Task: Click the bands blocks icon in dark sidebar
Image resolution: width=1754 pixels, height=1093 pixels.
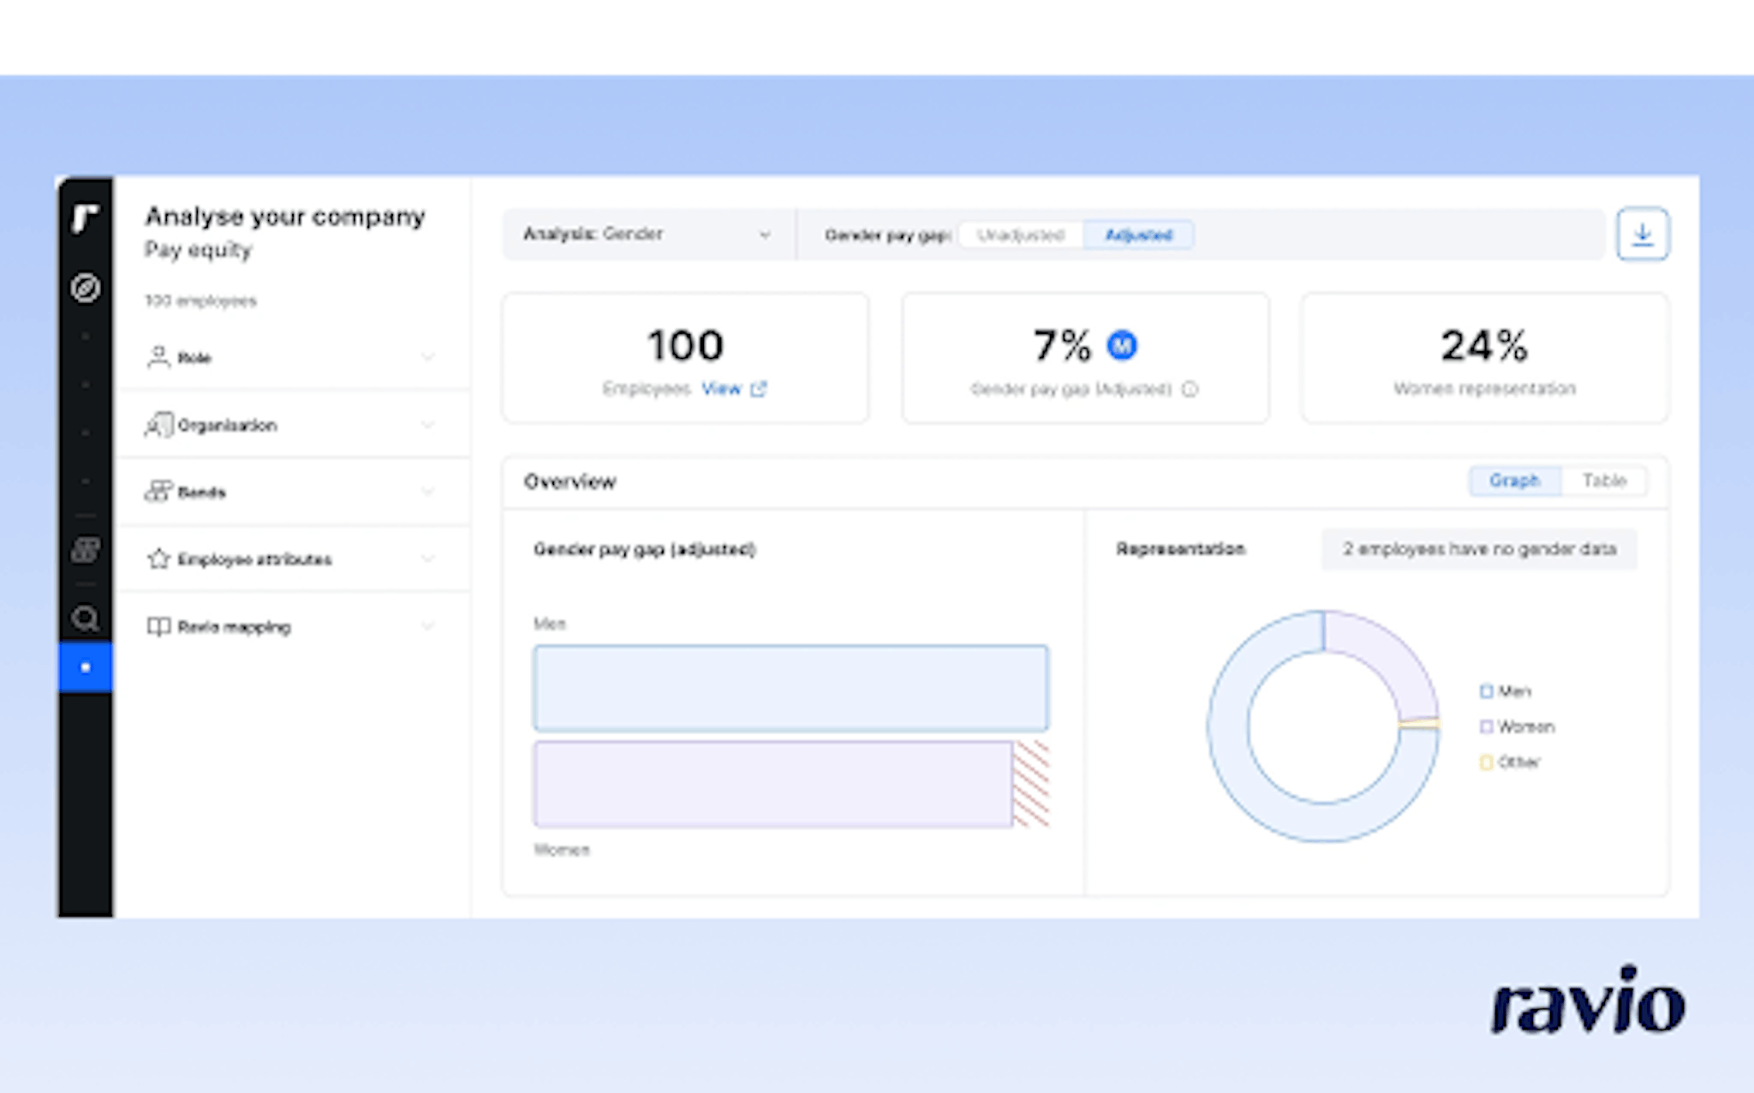Action: tap(85, 550)
